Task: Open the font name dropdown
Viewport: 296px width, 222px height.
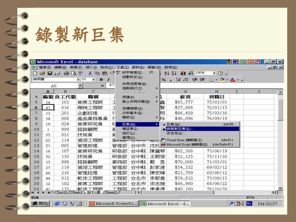Action: pyautogui.click(x=78, y=79)
